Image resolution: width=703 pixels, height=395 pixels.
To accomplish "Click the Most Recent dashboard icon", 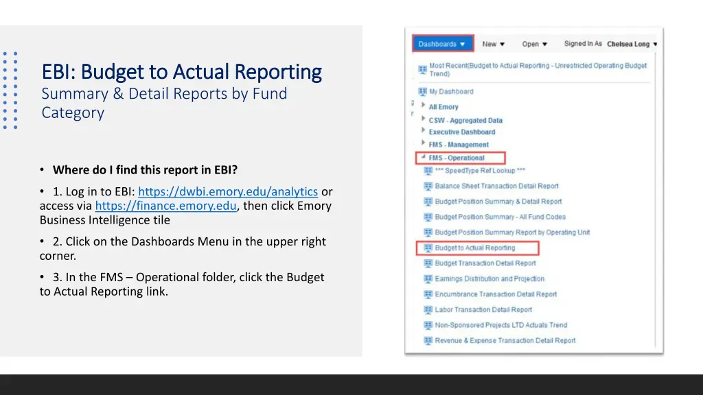I will (422, 69).
